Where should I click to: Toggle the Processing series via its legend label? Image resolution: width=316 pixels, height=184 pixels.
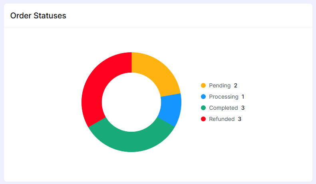pos(223,97)
